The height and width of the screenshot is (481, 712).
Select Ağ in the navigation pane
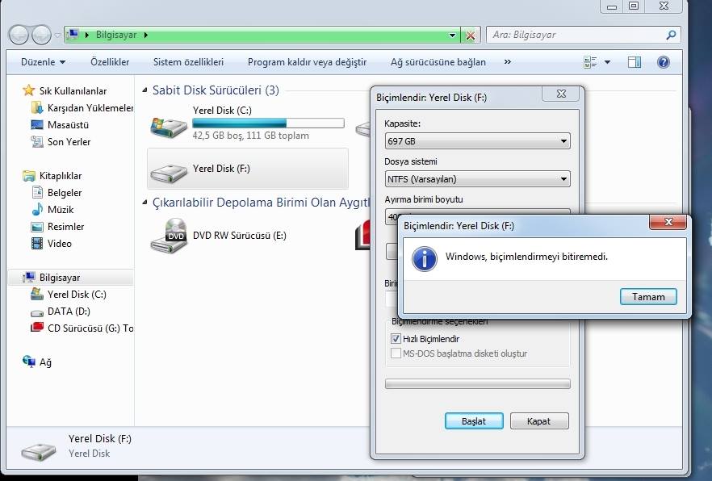click(45, 362)
